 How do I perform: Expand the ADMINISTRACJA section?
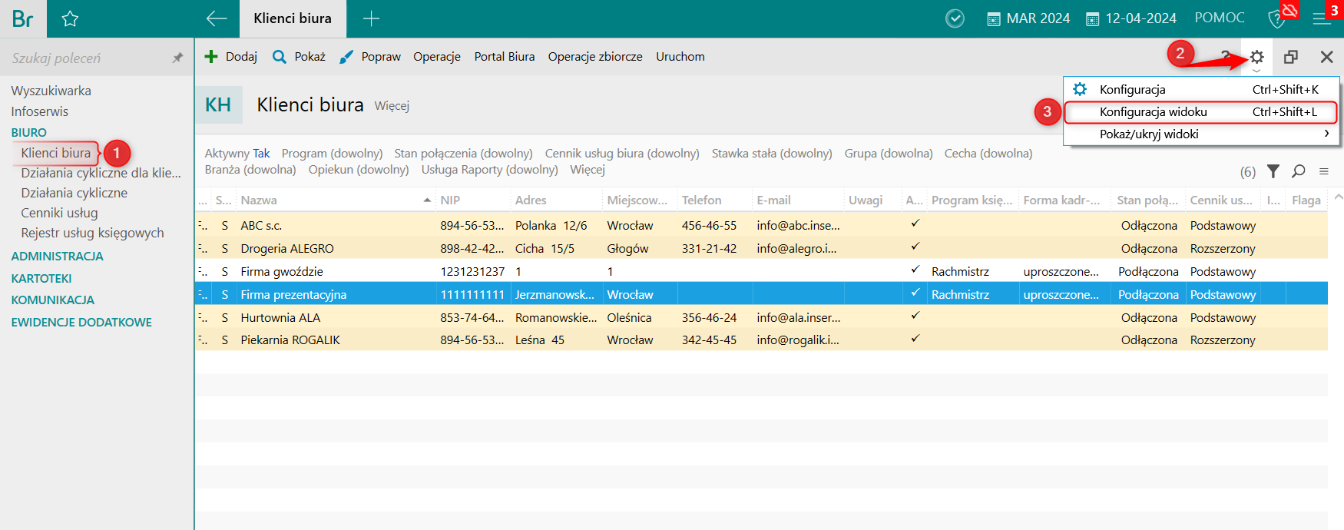[57, 256]
